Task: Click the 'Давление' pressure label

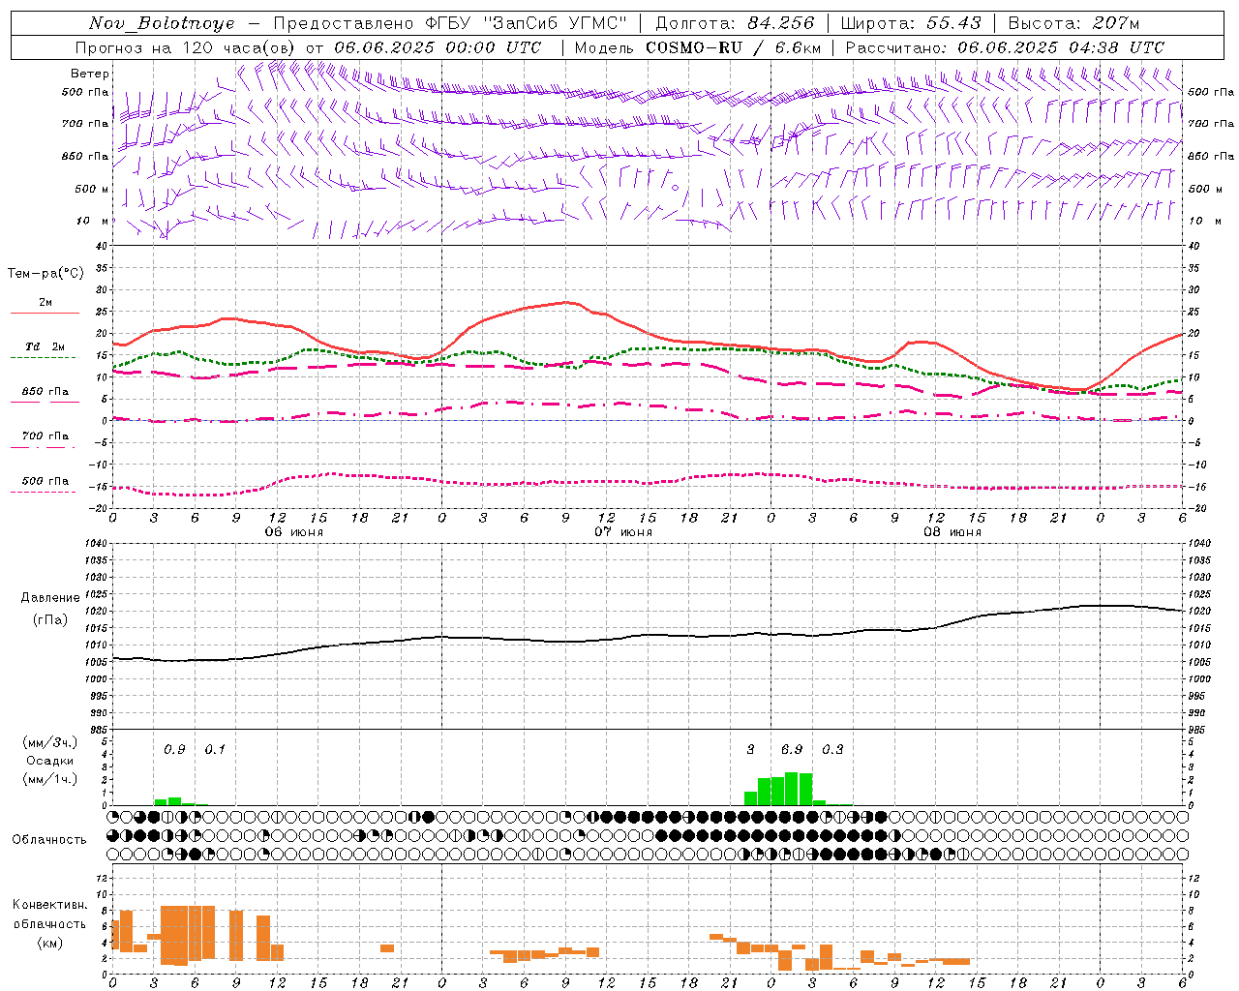Action: [x=50, y=598]
